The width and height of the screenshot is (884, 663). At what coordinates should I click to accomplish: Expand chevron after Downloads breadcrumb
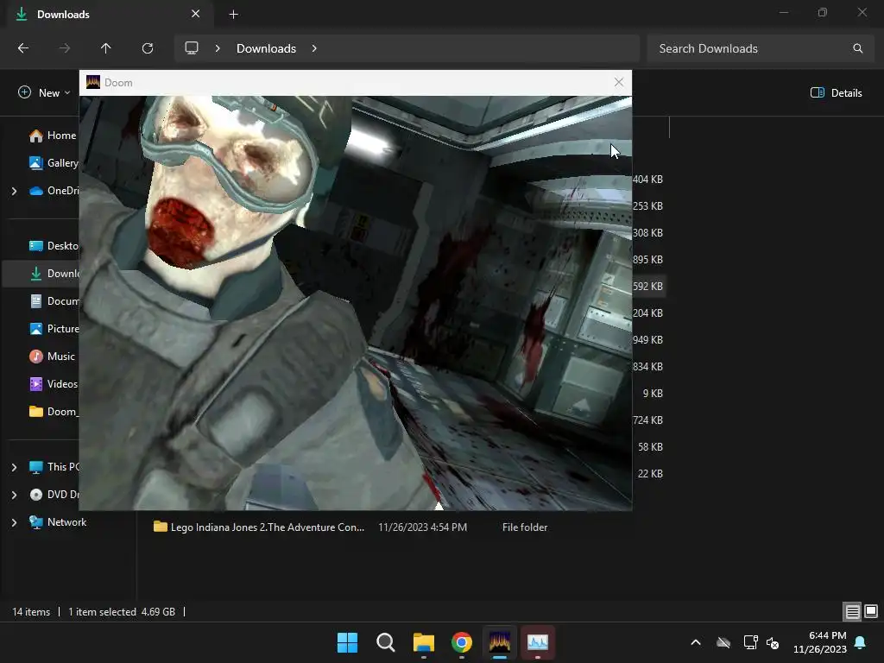tap(314, 48)
